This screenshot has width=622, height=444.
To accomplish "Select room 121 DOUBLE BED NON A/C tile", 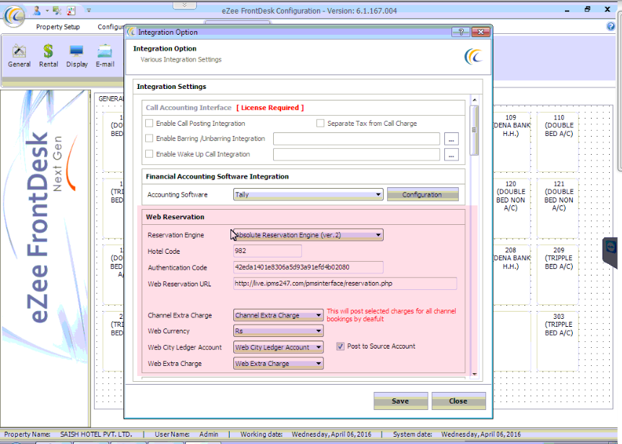I will tap(558, 208).
